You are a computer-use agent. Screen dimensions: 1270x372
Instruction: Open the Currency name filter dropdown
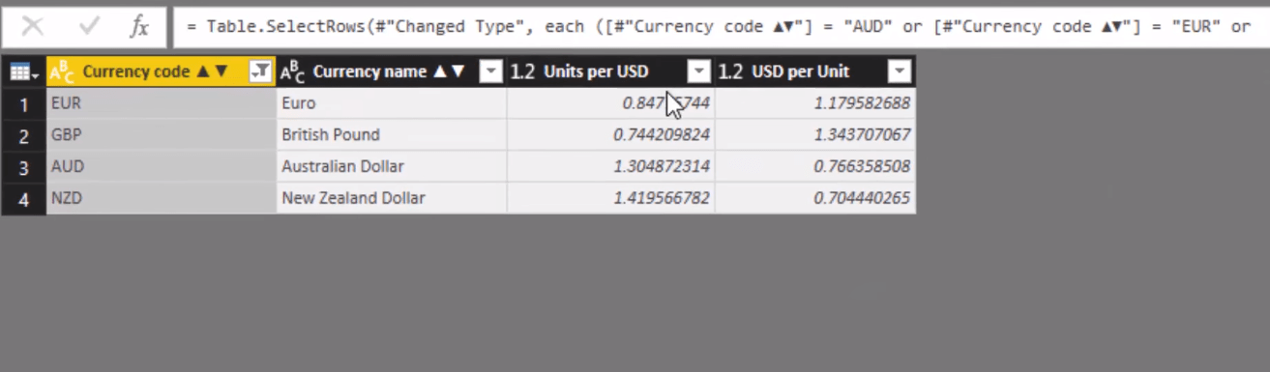pyautogui.click(x=491, y=72)
